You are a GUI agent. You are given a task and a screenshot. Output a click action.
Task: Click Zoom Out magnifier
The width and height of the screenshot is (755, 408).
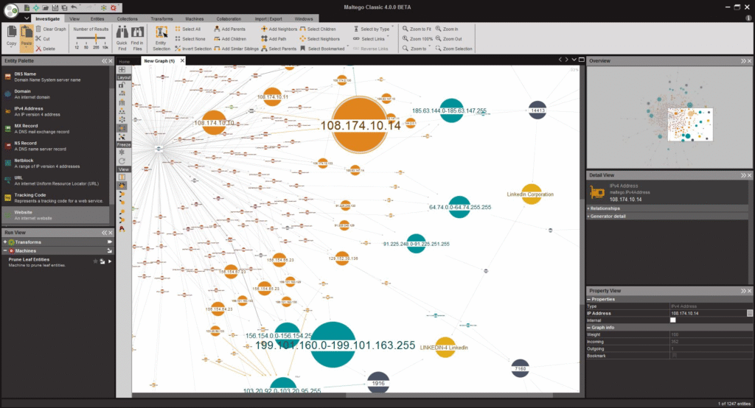[449, 39]
